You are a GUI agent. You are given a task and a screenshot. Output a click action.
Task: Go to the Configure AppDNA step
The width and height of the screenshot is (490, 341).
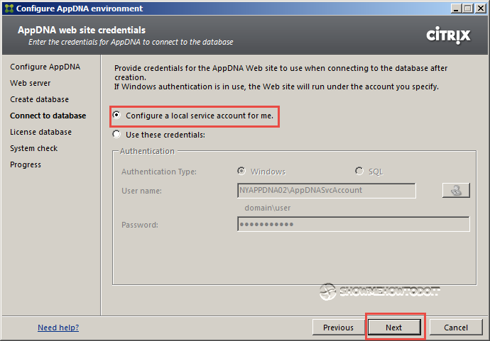pyautogui.click(x=45, y=67)
